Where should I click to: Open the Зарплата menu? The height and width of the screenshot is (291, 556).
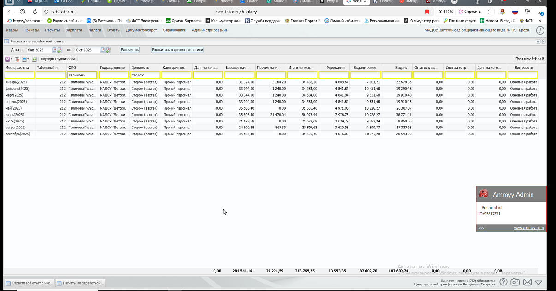coord(74,30)
